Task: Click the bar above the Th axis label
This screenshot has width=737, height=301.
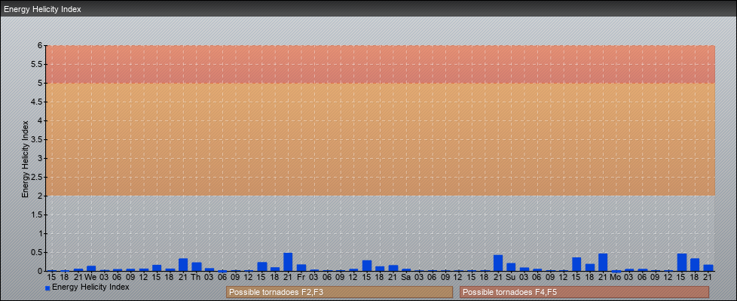Action: [x=197, y=266]
